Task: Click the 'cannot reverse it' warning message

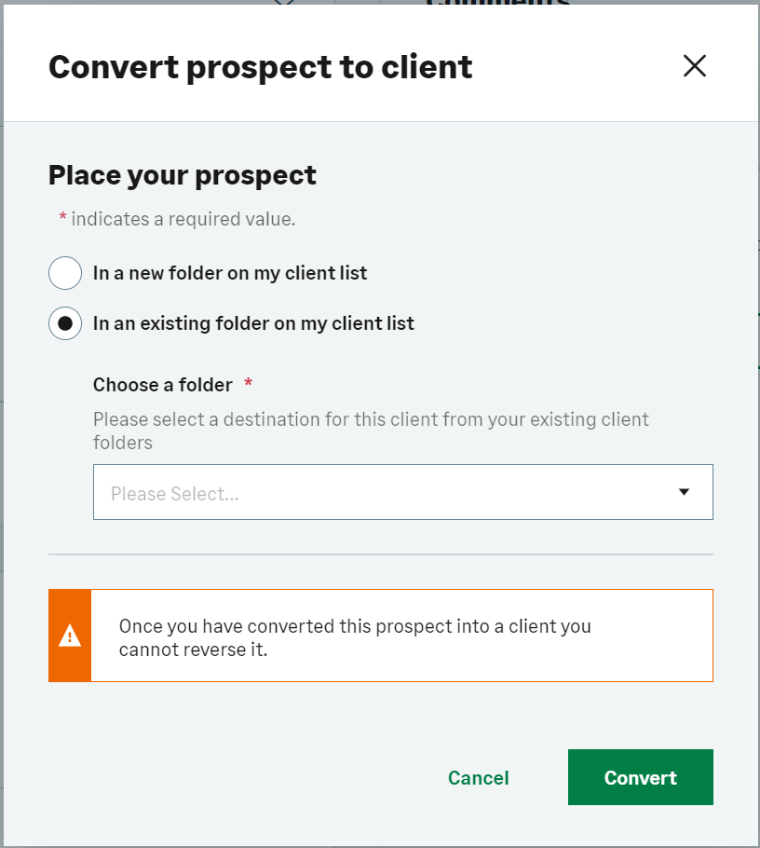Action: 354,637
